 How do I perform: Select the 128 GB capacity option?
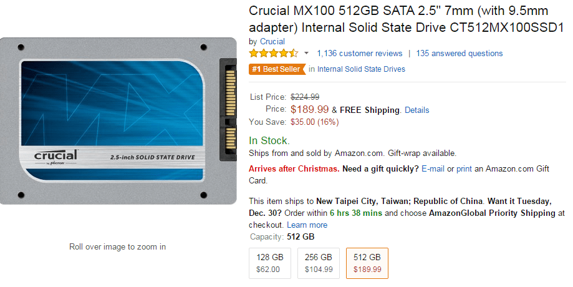(x=269, y=263)
